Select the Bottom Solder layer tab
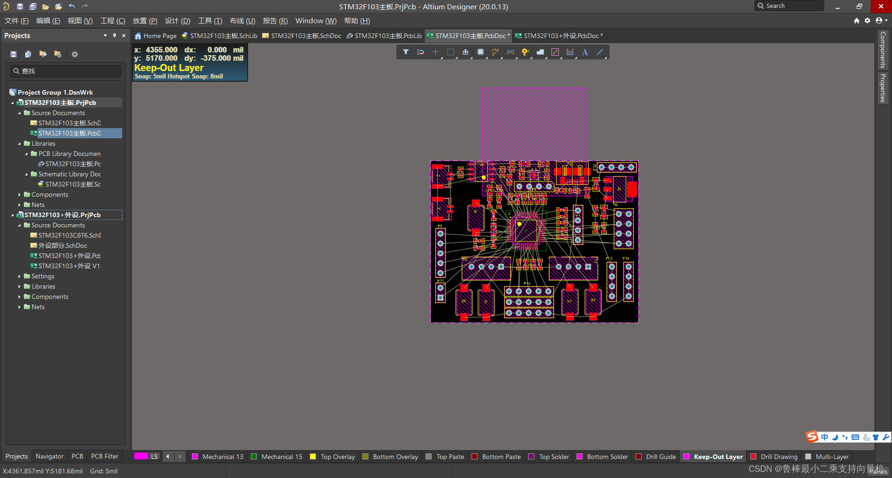892x478 pixels. (603, 457)
